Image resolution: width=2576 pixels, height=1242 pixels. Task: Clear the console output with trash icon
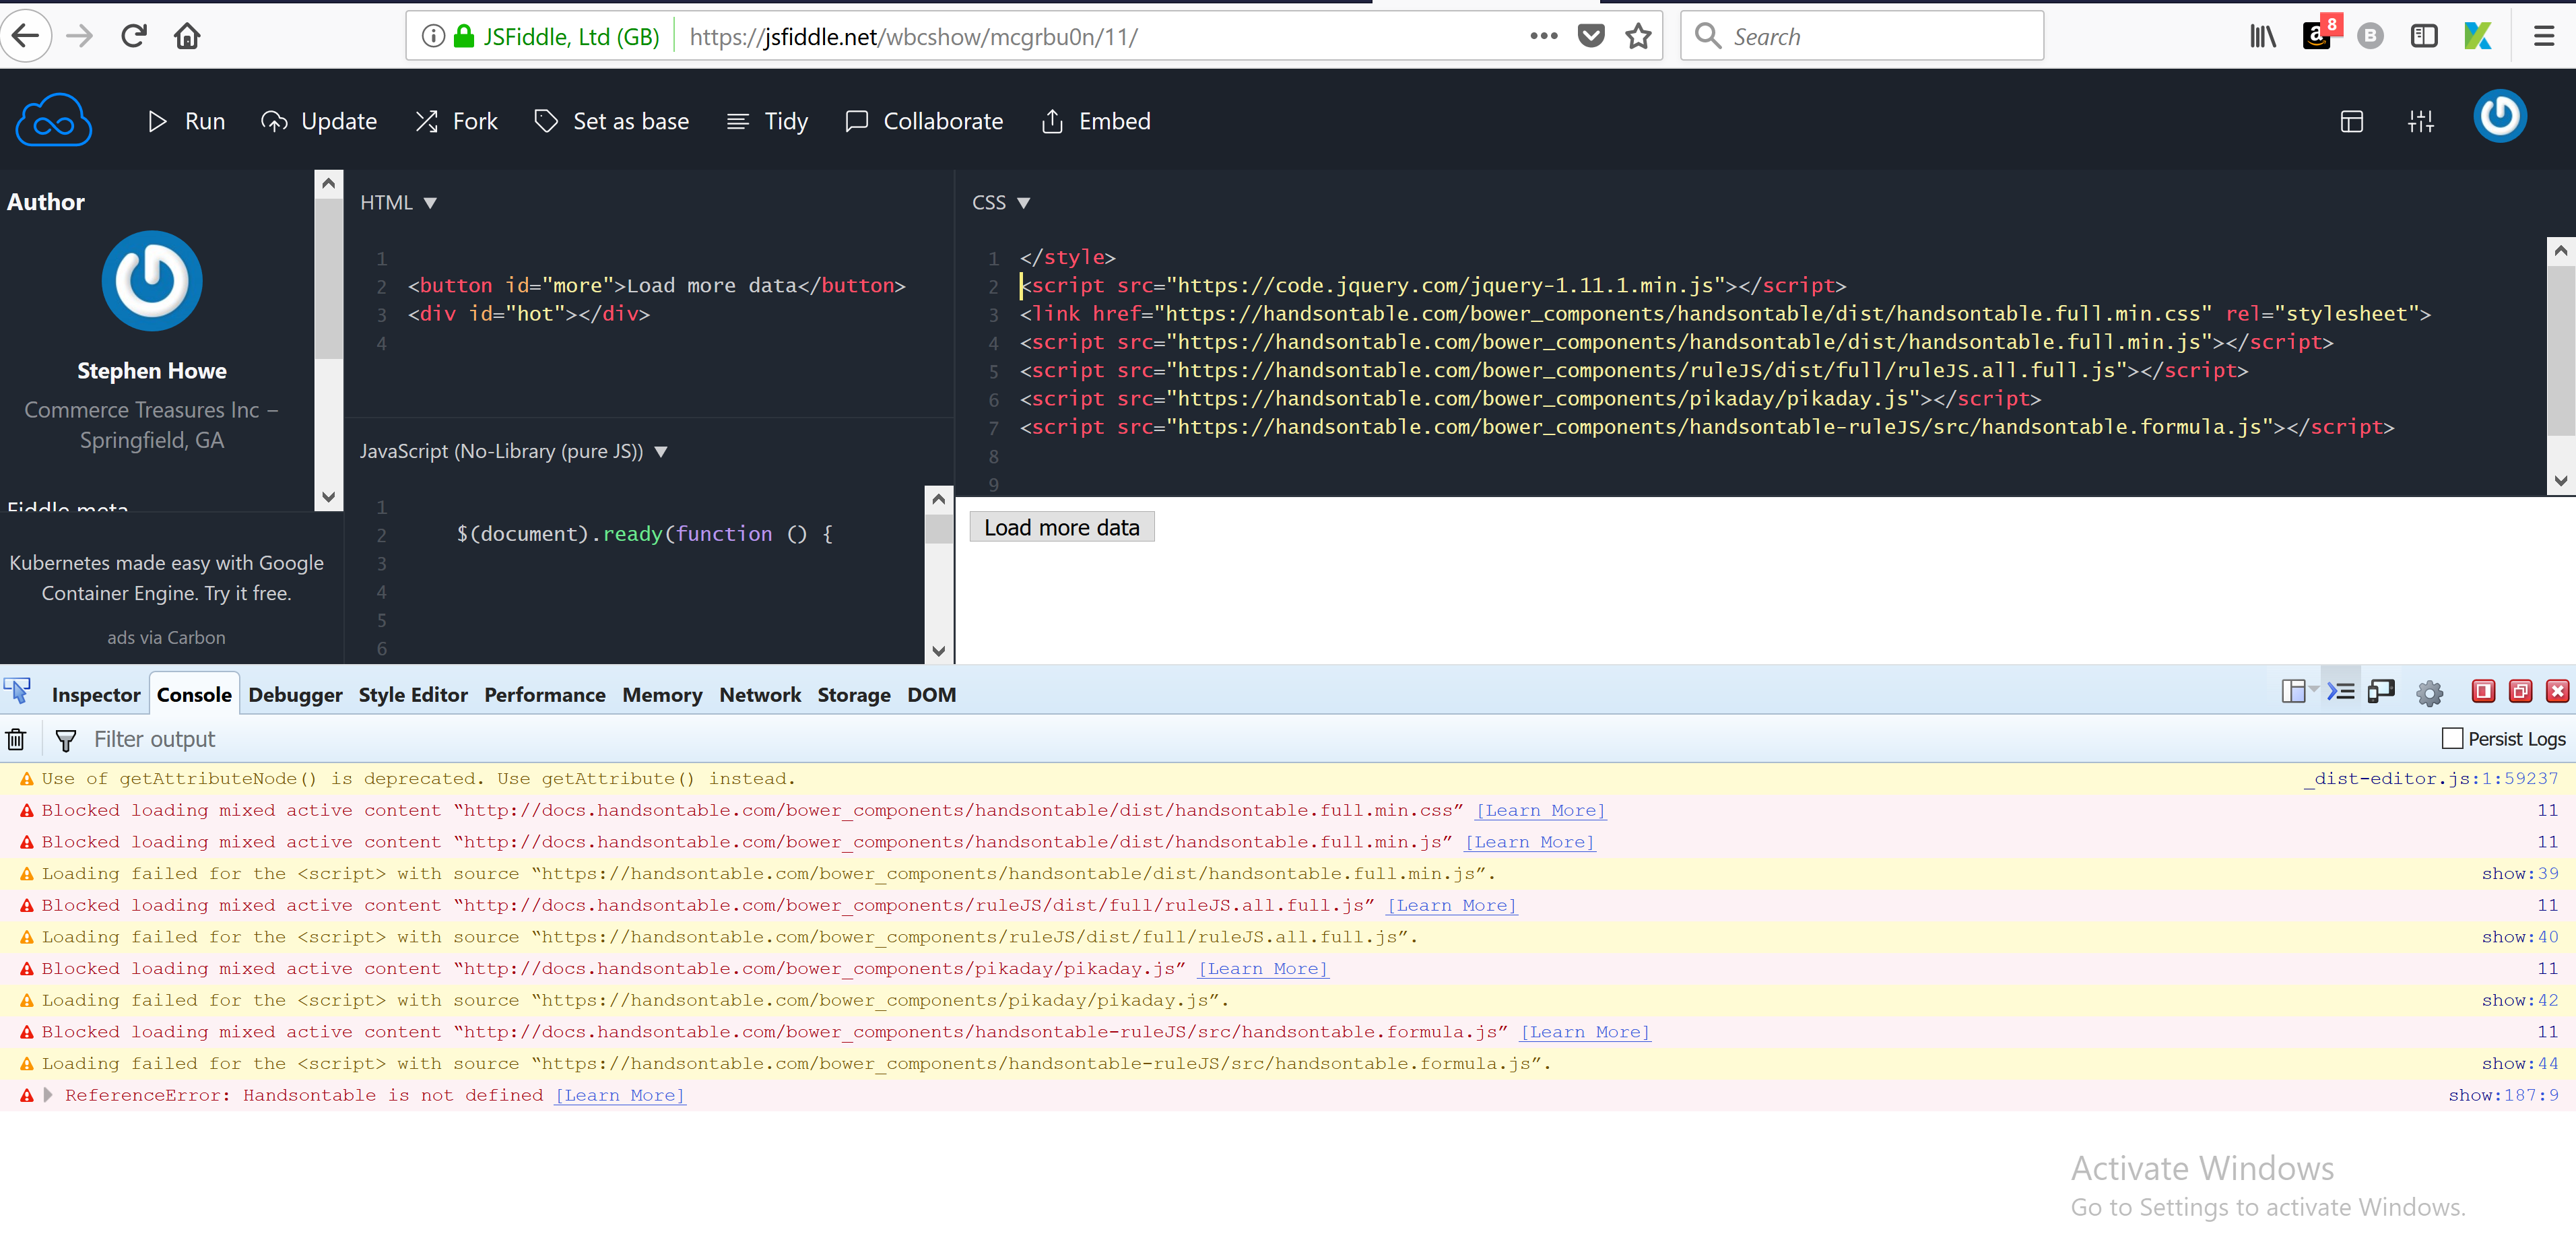tap(16, 739)
